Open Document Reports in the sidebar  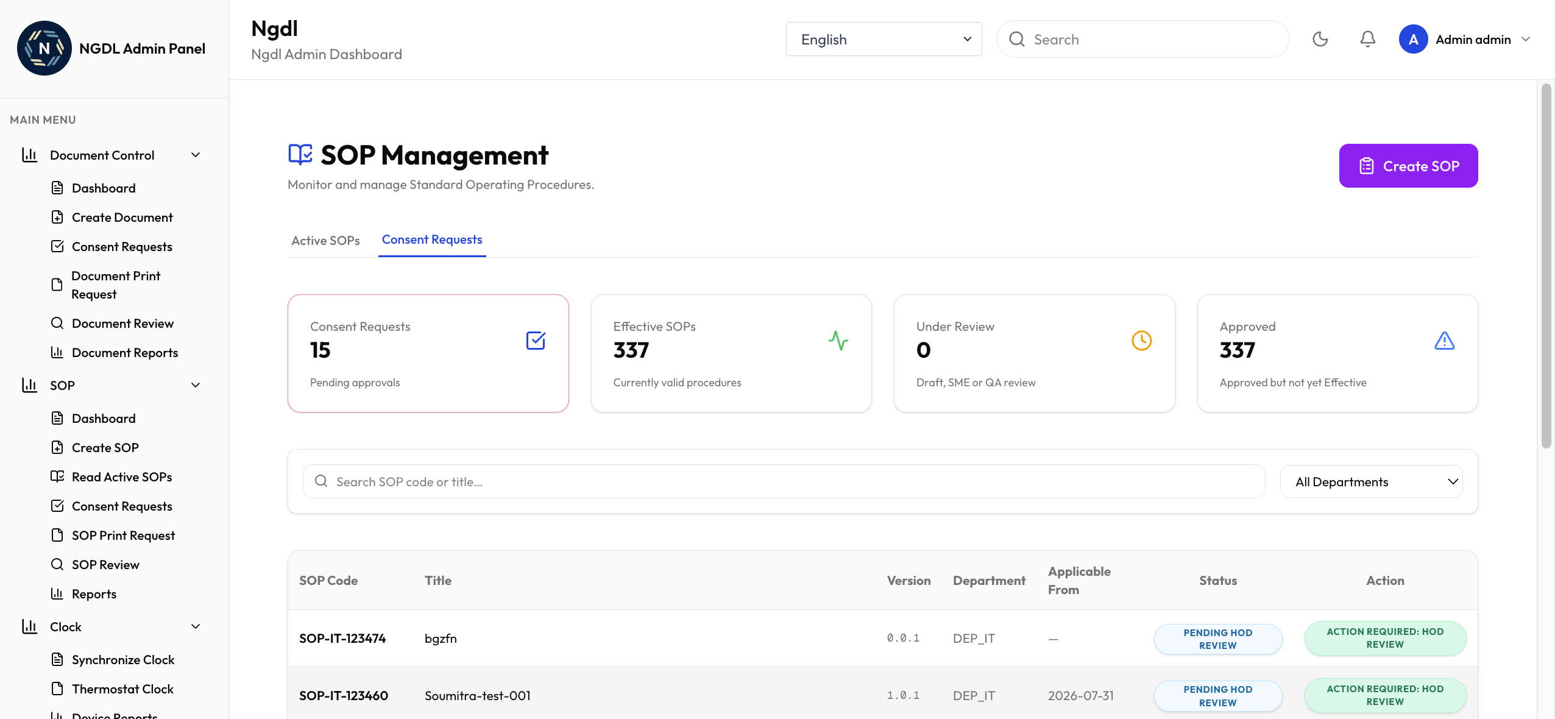pyautogui.click(x=125, y=353)
